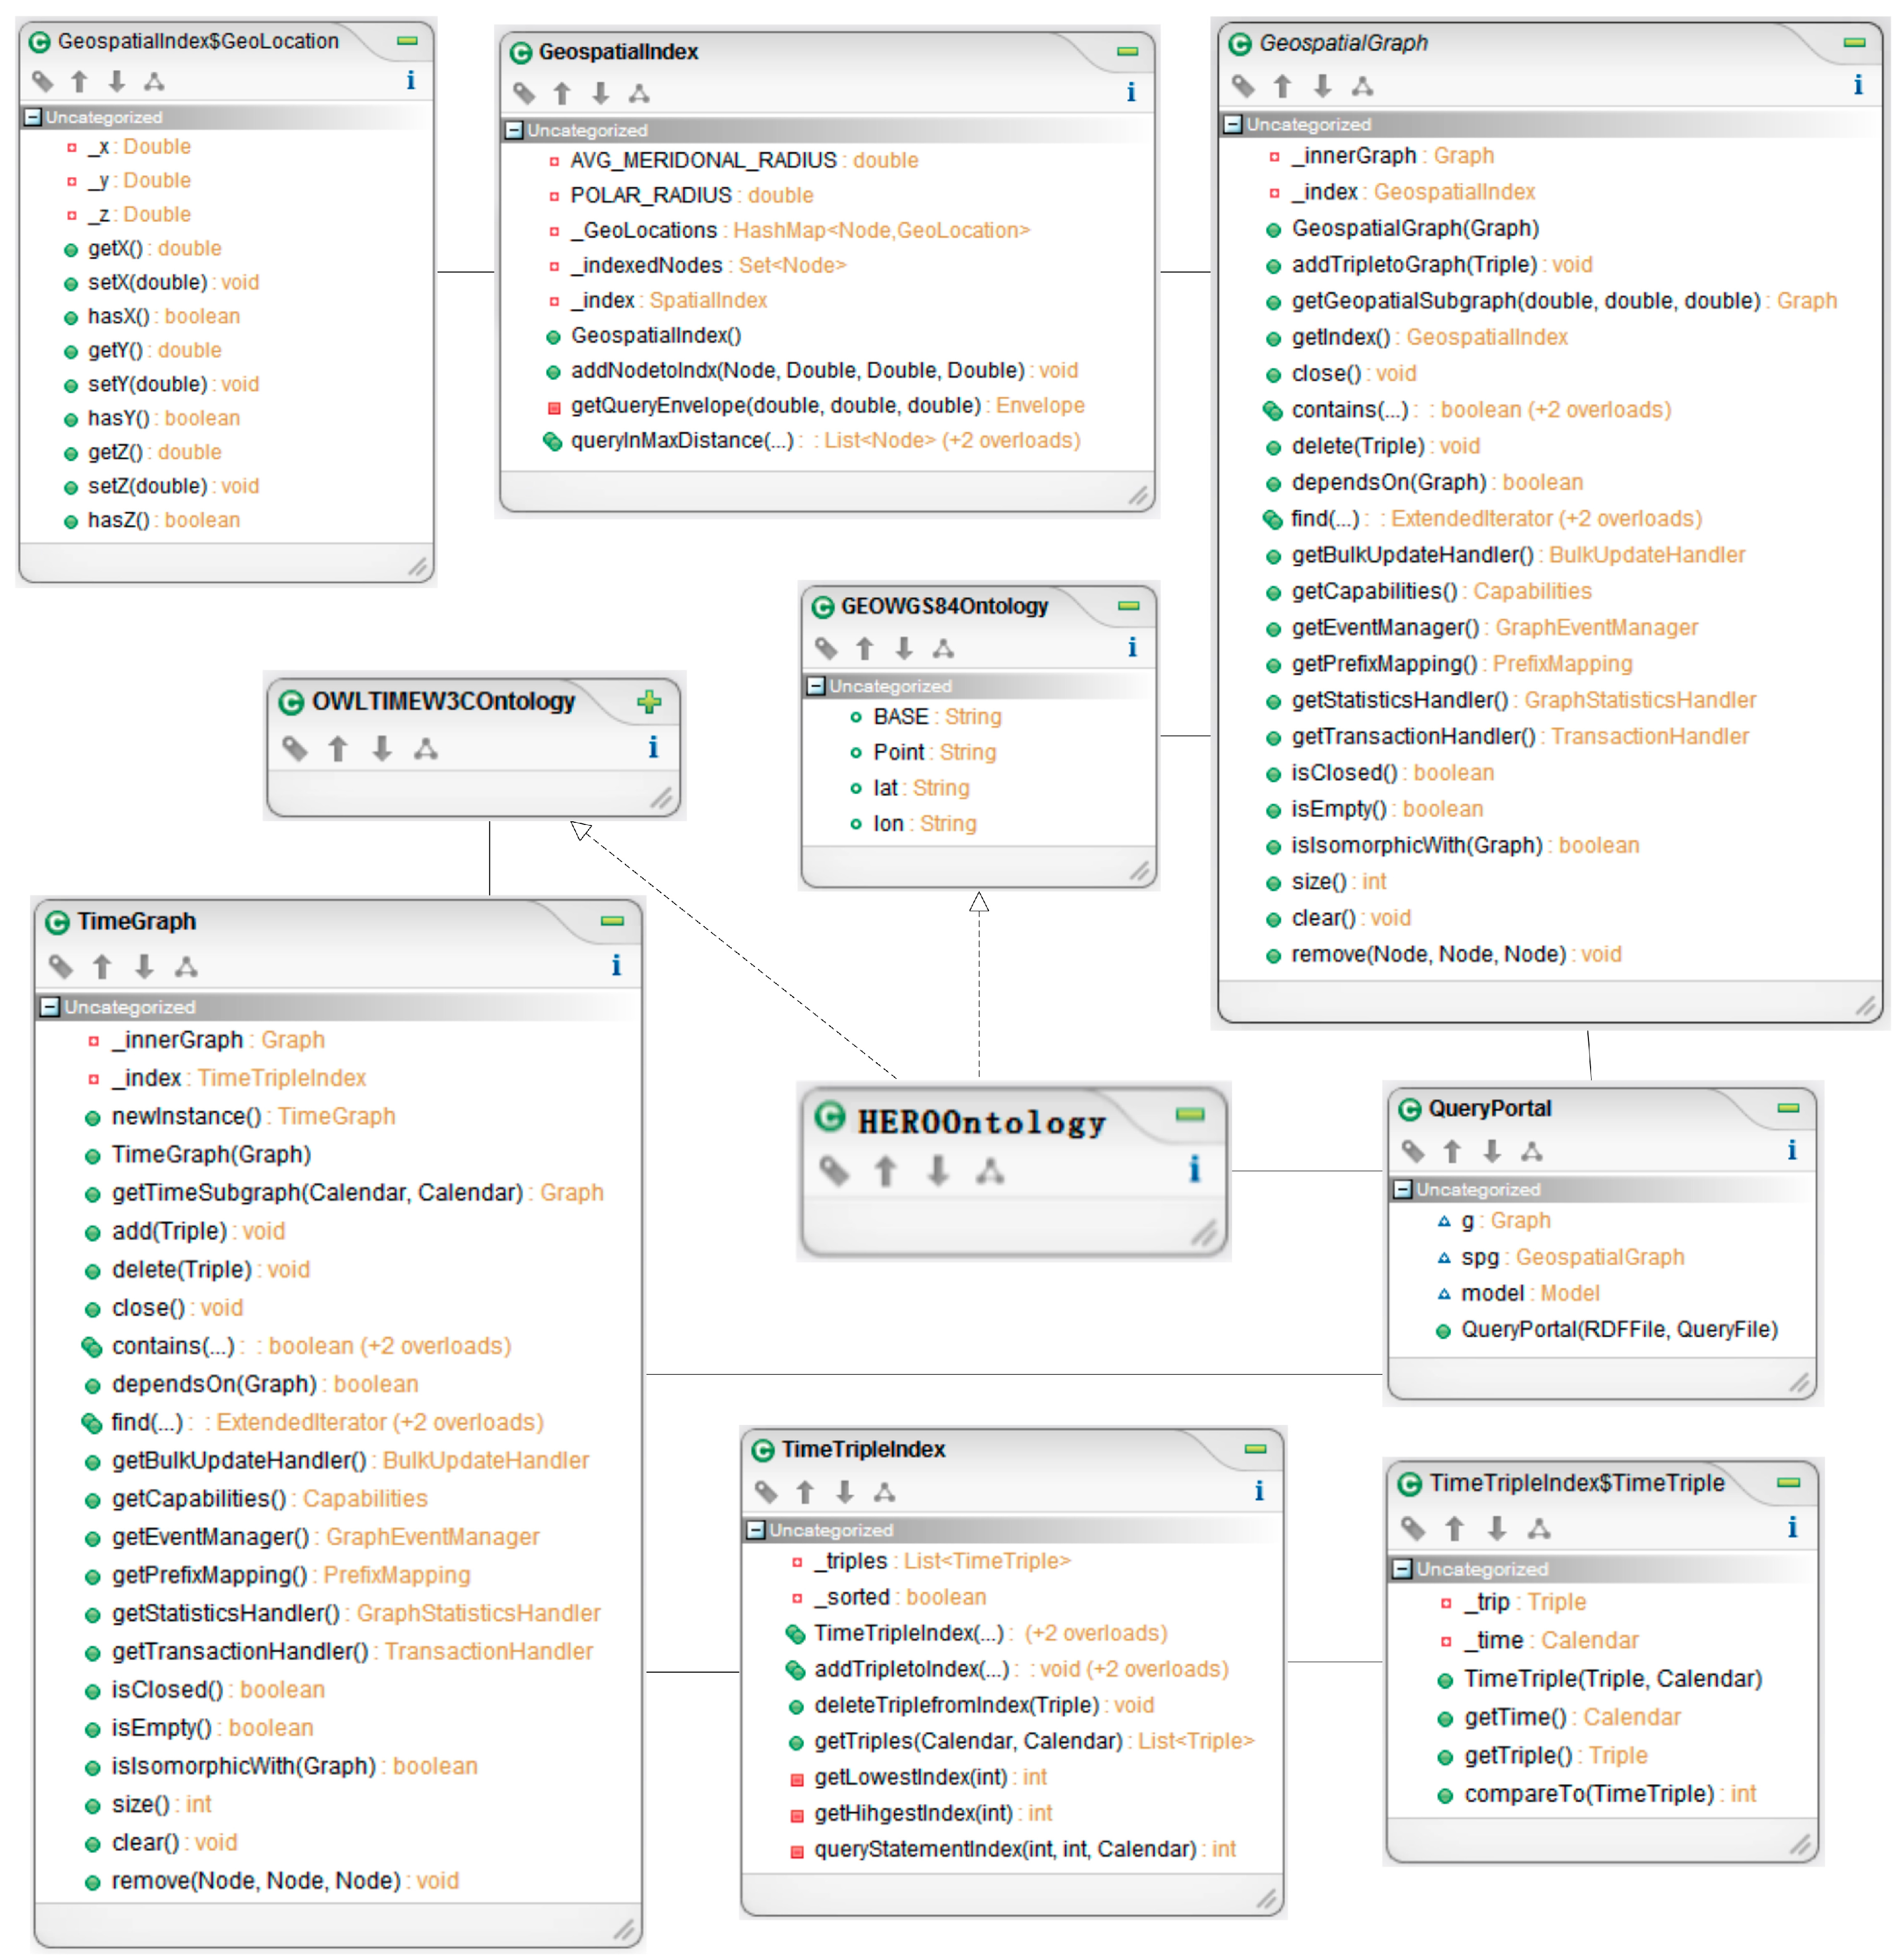
Task: Collapse Uncategorized section in TimeGraph
Action: 49,1007
